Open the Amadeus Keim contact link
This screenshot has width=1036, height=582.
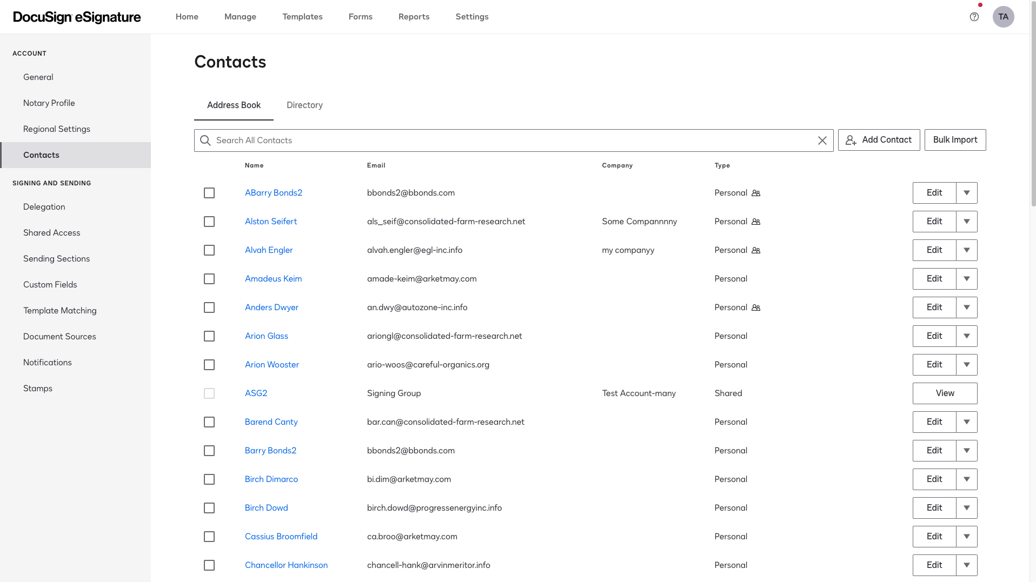point(273,279)
